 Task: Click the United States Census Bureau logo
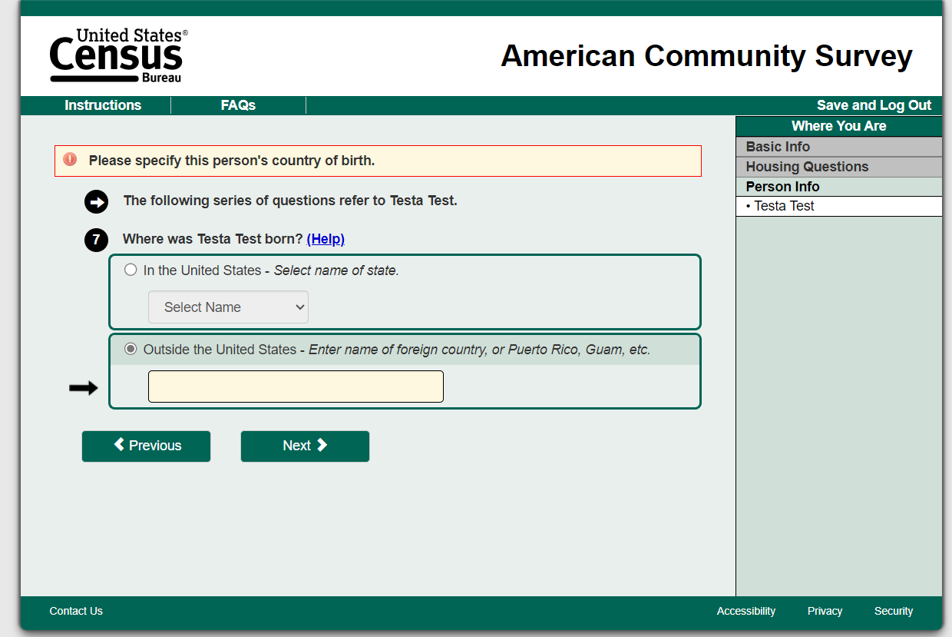click(118, 56)
